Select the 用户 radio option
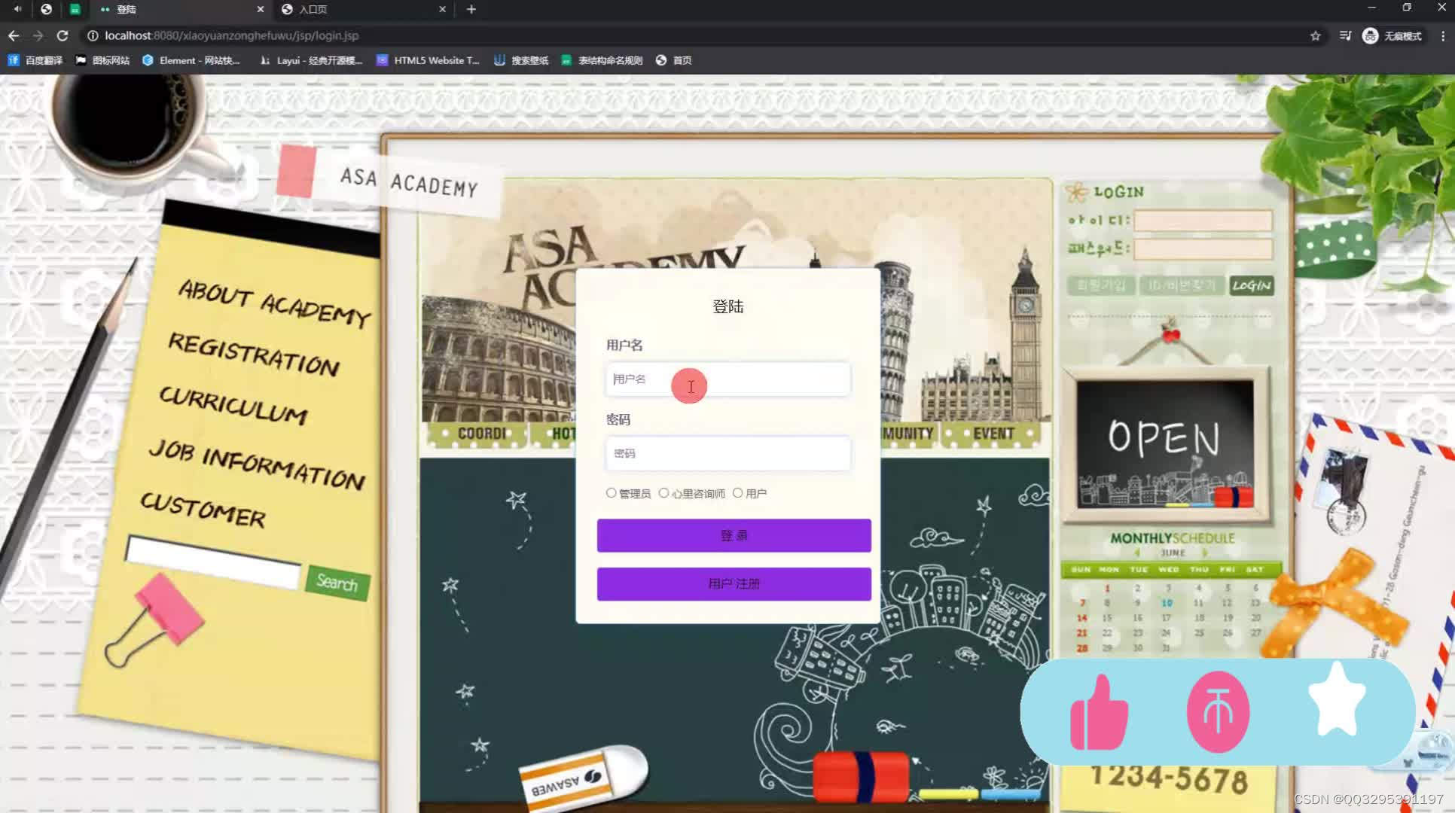Image resolution: width=1455 pixels, height=813 pixels. [737, 493]
